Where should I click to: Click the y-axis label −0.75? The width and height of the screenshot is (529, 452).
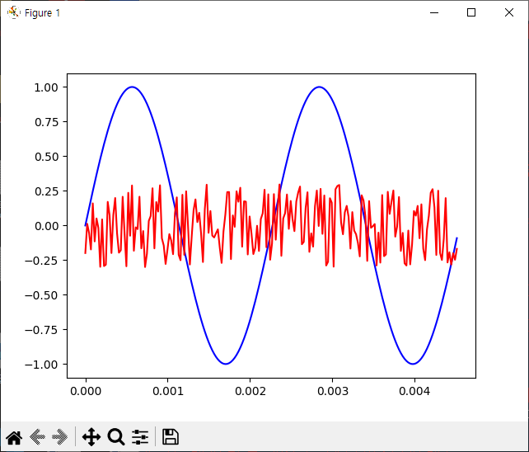41,330
